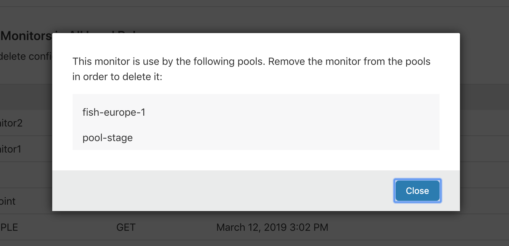Click the "This monitor is use by" message line

pyautogui.click(x=251, y=61)
